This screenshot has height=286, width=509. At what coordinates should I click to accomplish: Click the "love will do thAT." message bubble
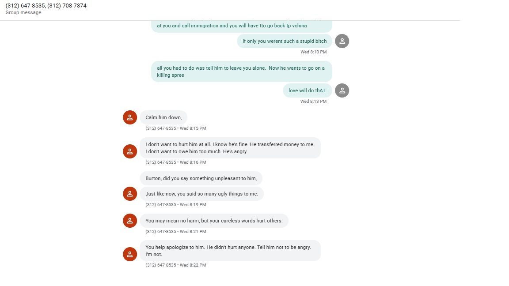(308, 90)
